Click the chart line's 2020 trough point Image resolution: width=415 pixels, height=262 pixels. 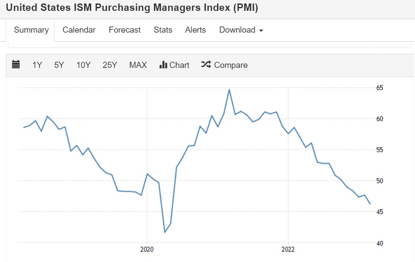(x=165, y=232)
